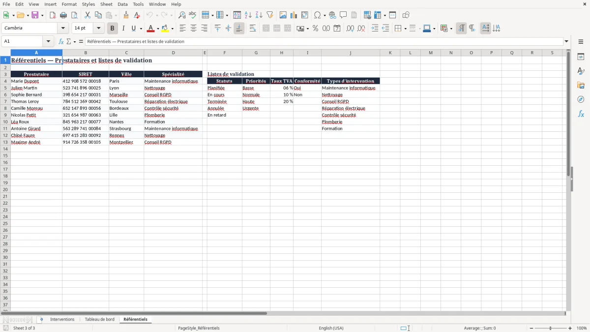Click the Export as PDF icon
590x332 pixels.
tap(53, 15)
